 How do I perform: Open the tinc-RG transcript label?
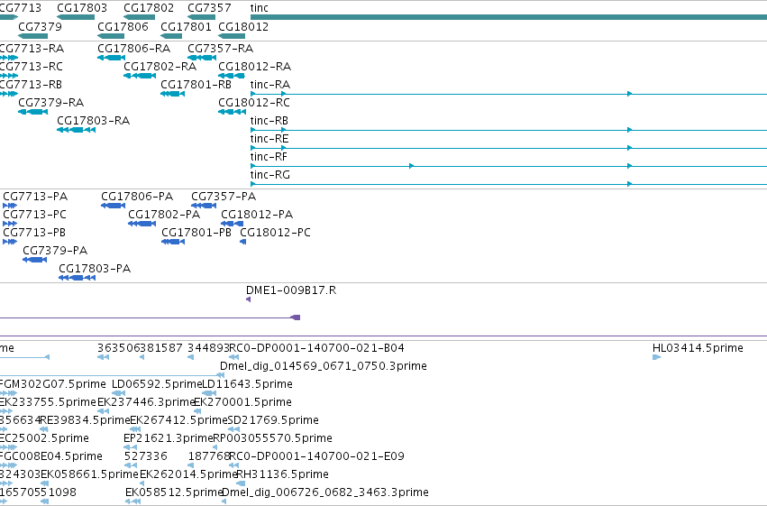point(270,175)
